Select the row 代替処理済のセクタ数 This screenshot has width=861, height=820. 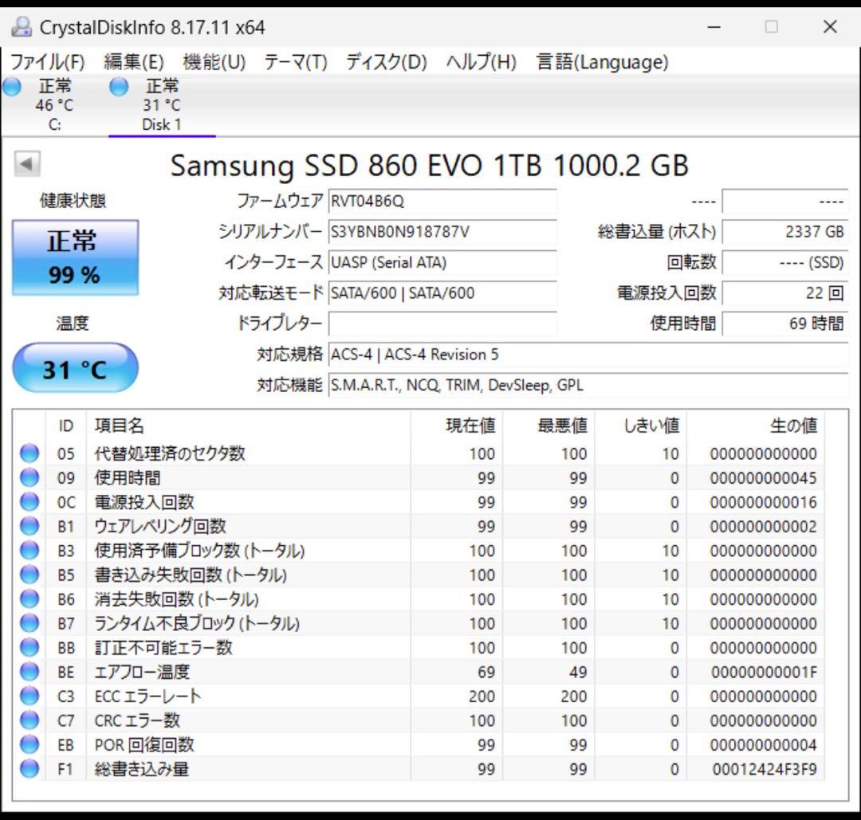tap(419, 453)
